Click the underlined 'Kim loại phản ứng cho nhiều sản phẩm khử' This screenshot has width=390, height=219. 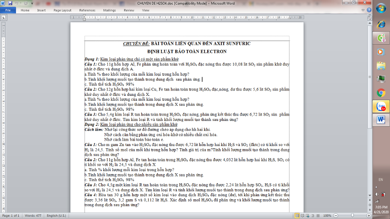click(139, 124)
